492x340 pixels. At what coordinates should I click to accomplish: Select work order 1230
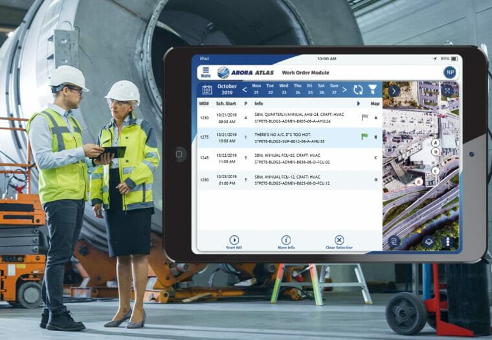coord(289,118)
